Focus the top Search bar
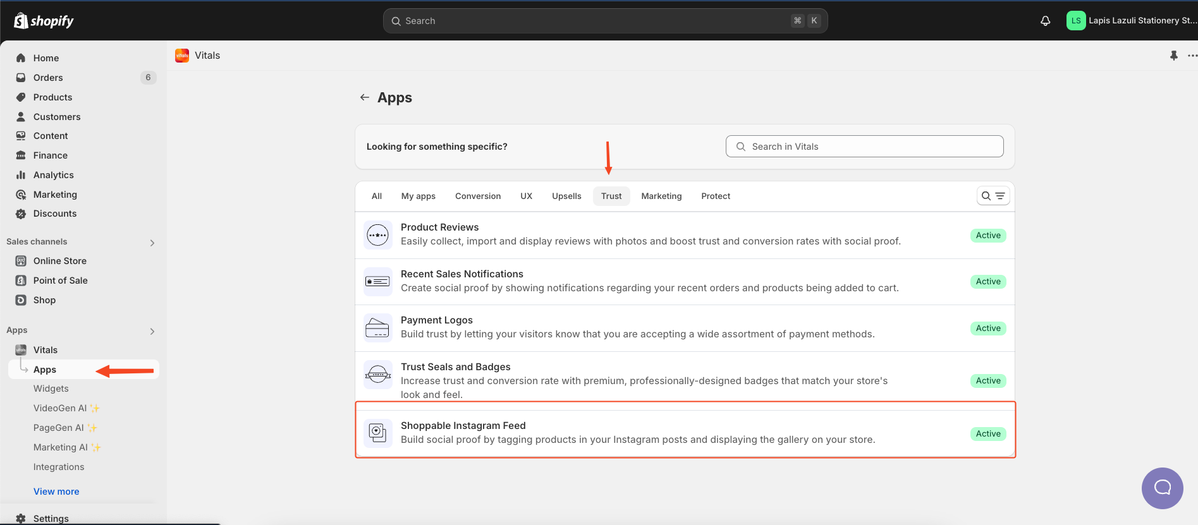Viewport: 1198px width, 525px height. tap(605, 21)
